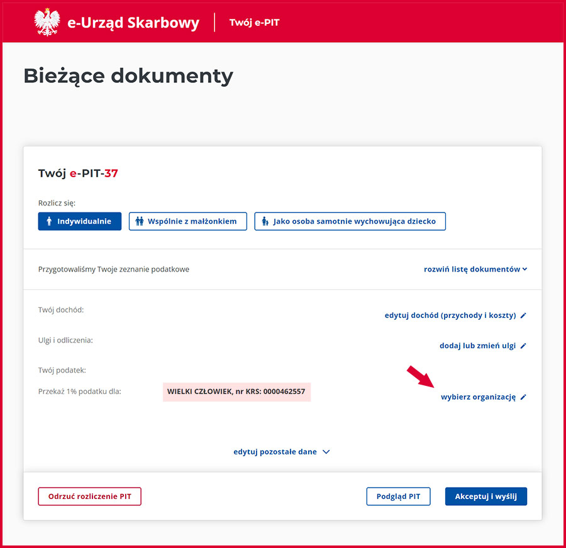Pick Jako osoba samotnie wychowująca dziecko
The width and height of the screenshot is (566, 548).
point(350,221)
